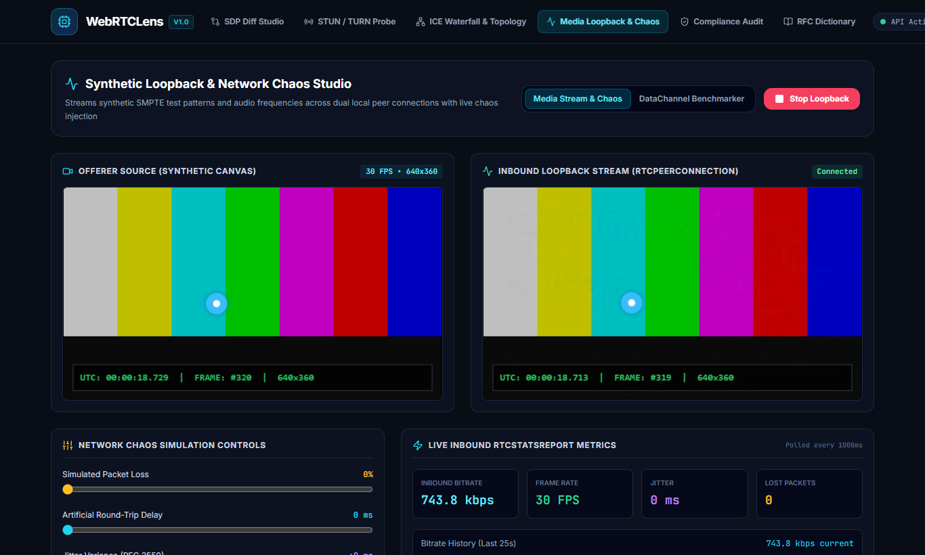
Task: Click the "30 FPS • 640x360" badge
Action: (x=402, y=171)
